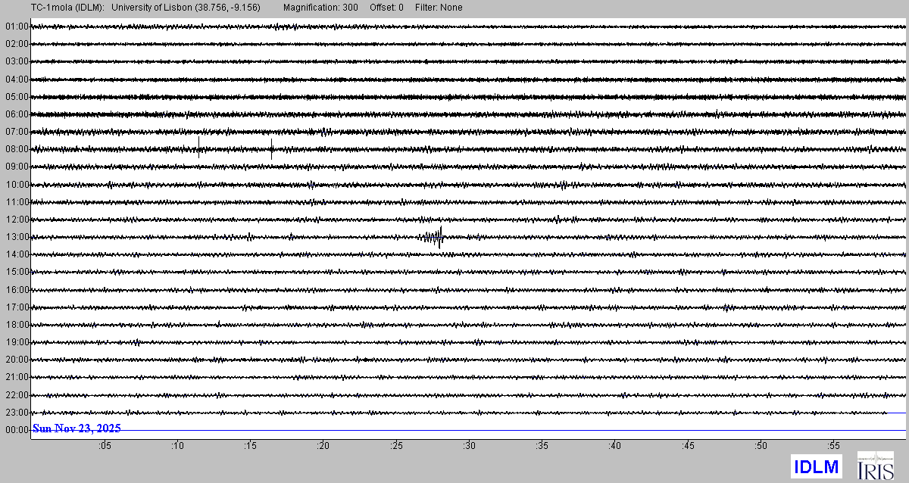Click the left tall spike on the 08:00 trace

coord(198,144)
